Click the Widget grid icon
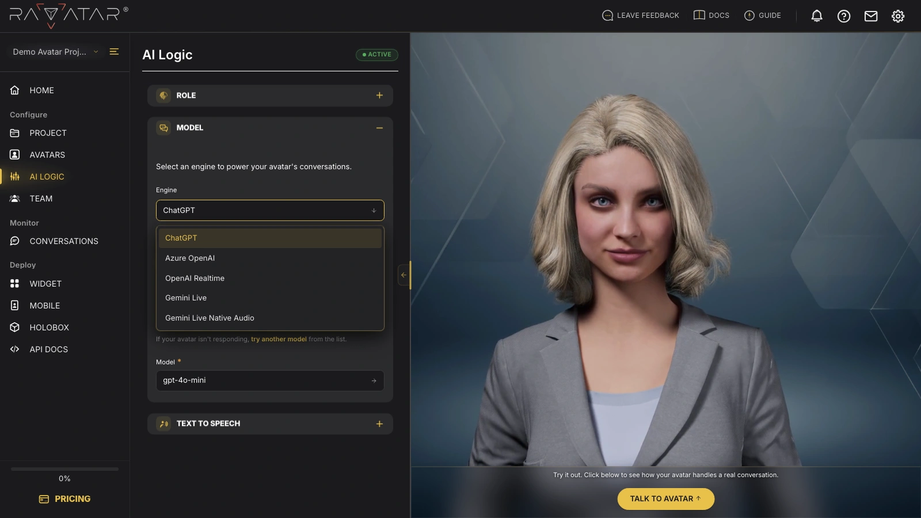 pyautogui.click(x=15, y=284)
